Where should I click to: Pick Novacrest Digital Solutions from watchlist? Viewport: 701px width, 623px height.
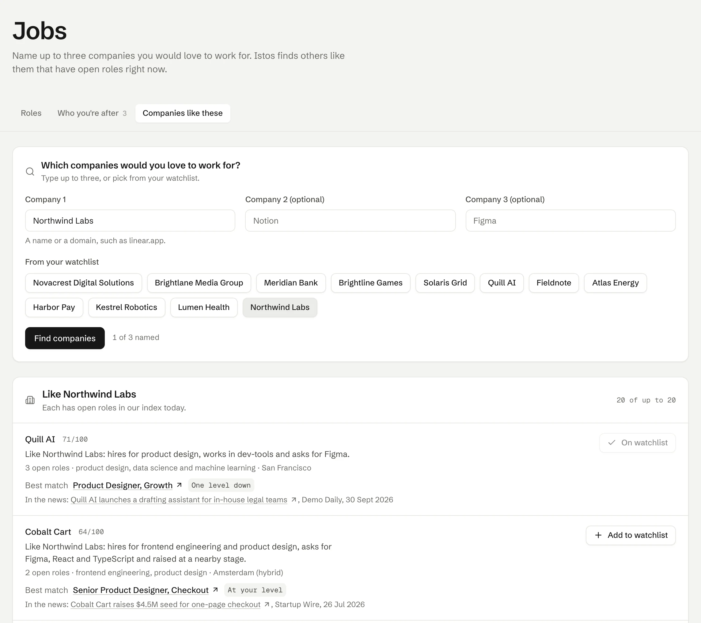tap(83, 283)
